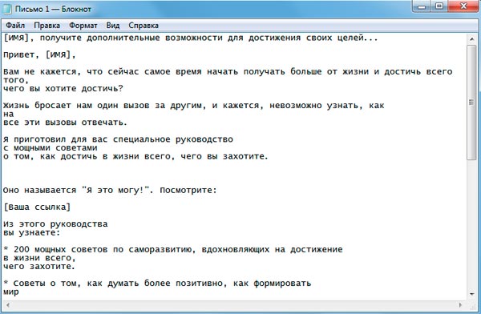This screenshot has height=314, width=481.
Task: Click on the text "Я это могу!"
Action: [x=117, y=190]
